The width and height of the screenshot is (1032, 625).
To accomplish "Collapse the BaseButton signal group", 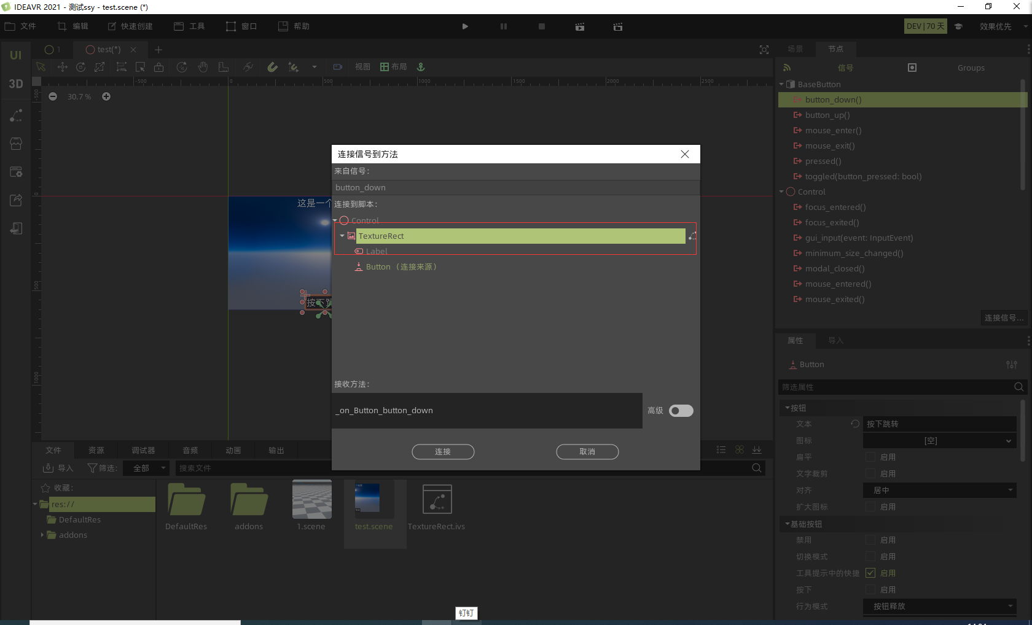I will [x=781, y=84].
